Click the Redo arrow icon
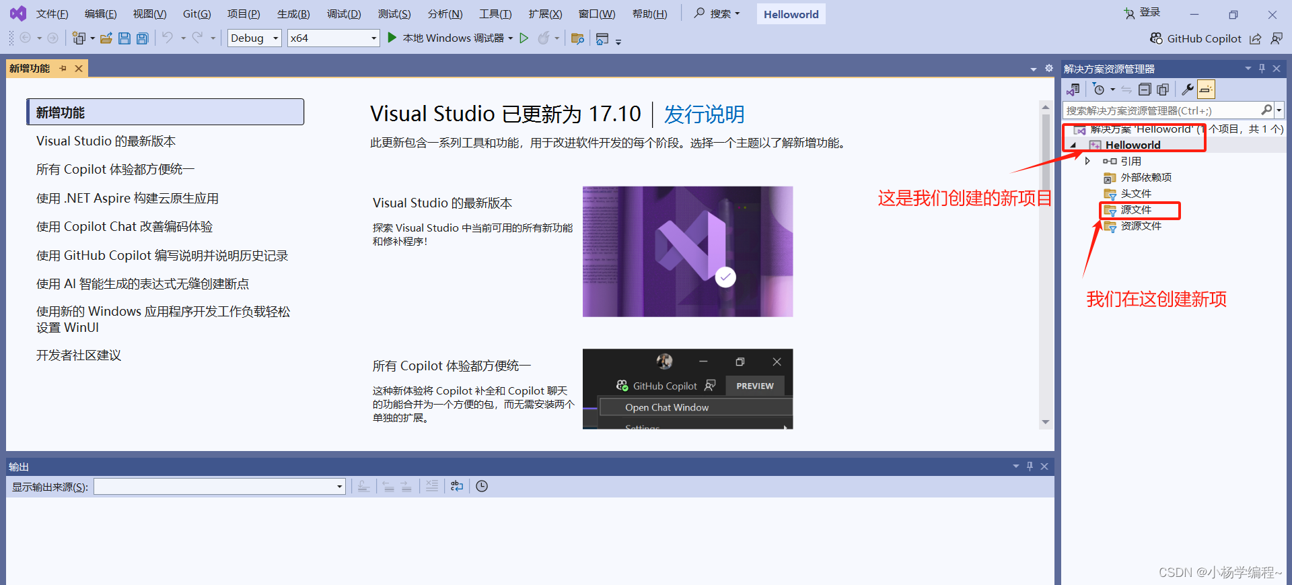This screenshot has width=1292, height=585. pos(197,38)
